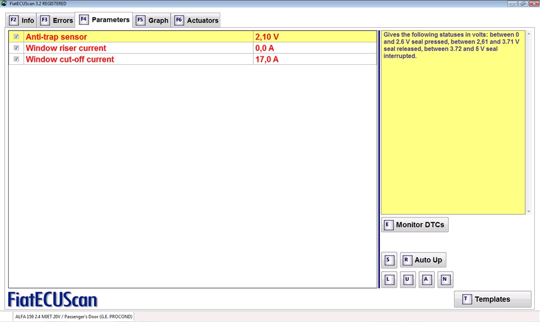The width and height of the screenshot is (540, 322).
Task: Switch to the Info tab
Action: click(x=21, y=21)
